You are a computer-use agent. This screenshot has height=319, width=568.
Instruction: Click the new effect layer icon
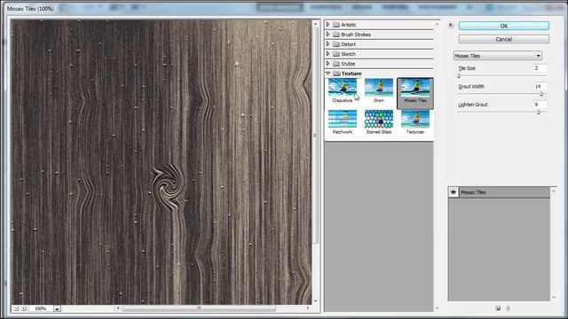click(498, 308)
